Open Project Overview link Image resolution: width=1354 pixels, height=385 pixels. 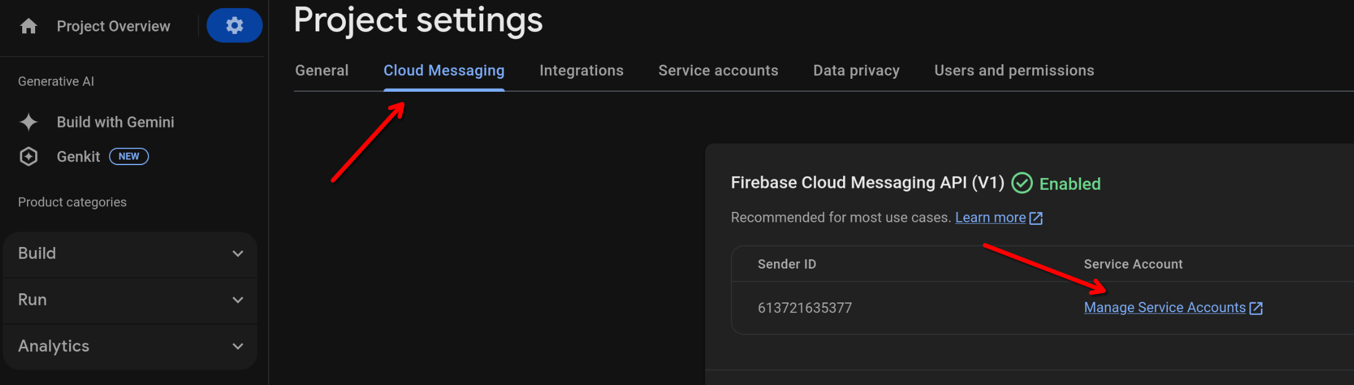click(113, 26)
